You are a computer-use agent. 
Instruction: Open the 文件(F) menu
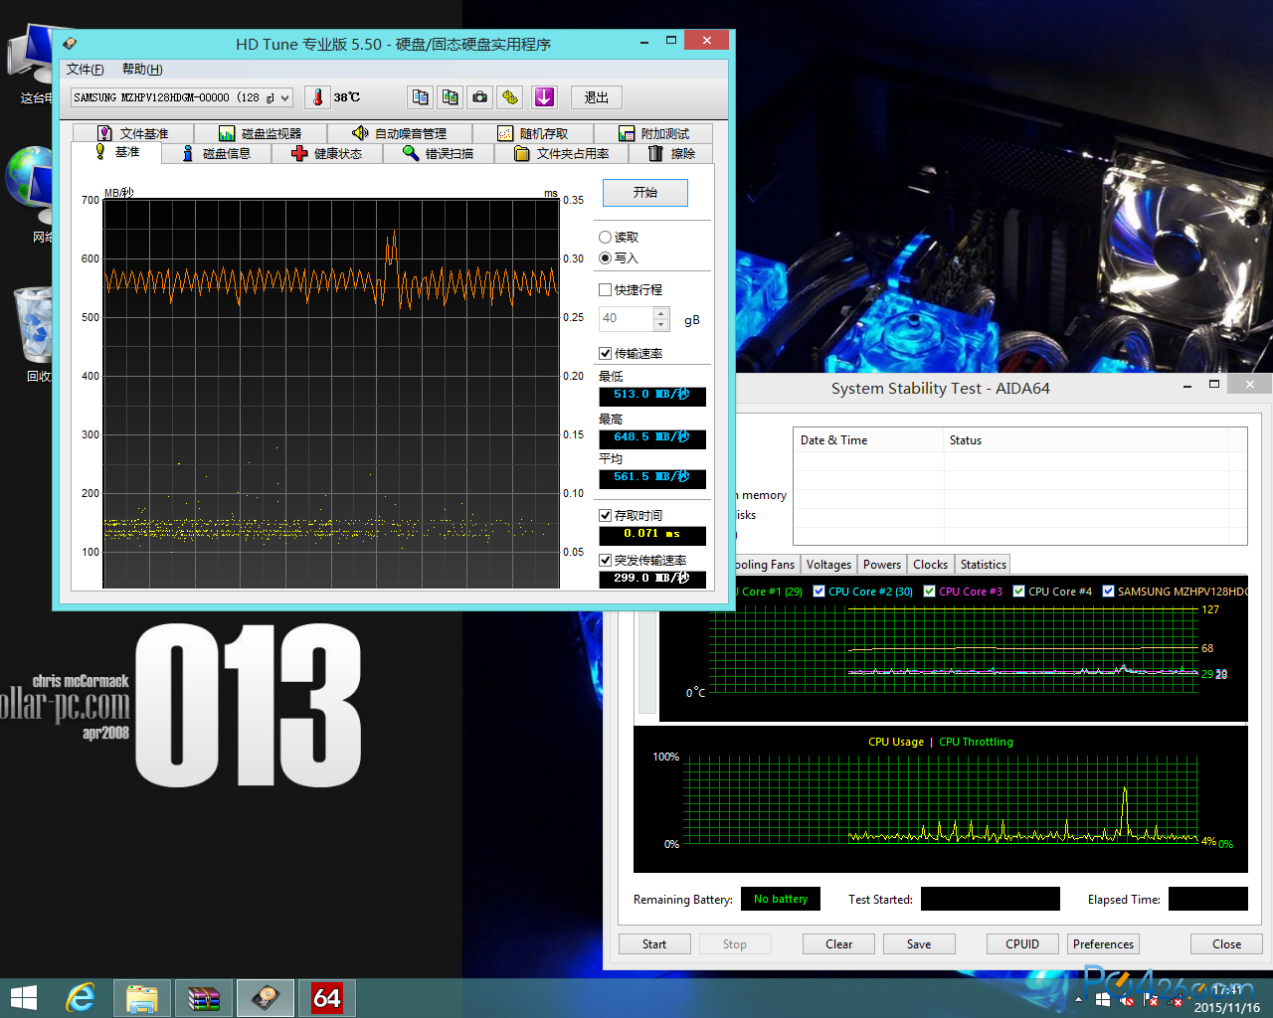coord(85,69)
